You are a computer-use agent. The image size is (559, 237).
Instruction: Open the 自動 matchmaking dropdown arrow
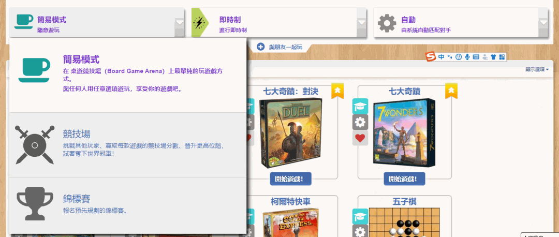point(543,22)
